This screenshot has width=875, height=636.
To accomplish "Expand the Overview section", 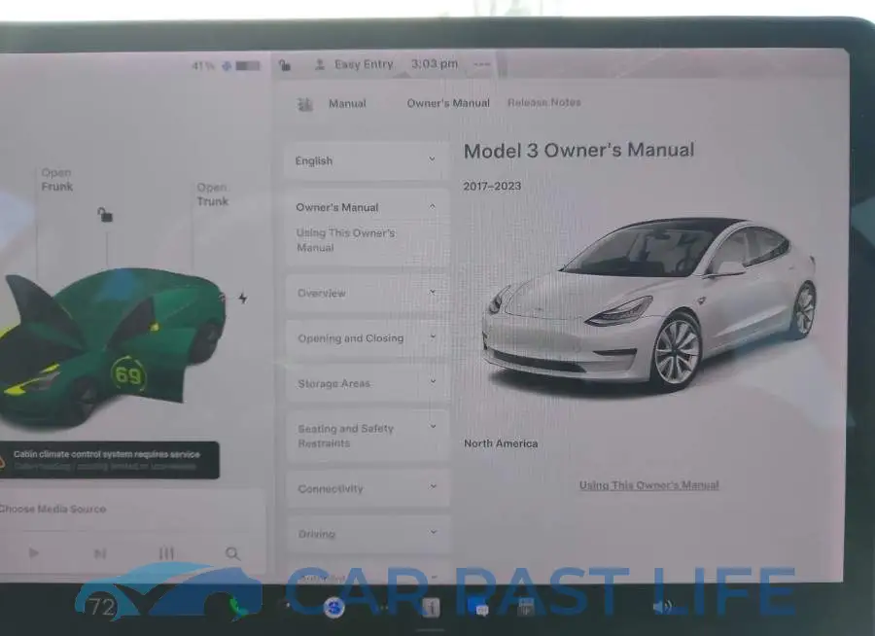I will pos(367,293).
